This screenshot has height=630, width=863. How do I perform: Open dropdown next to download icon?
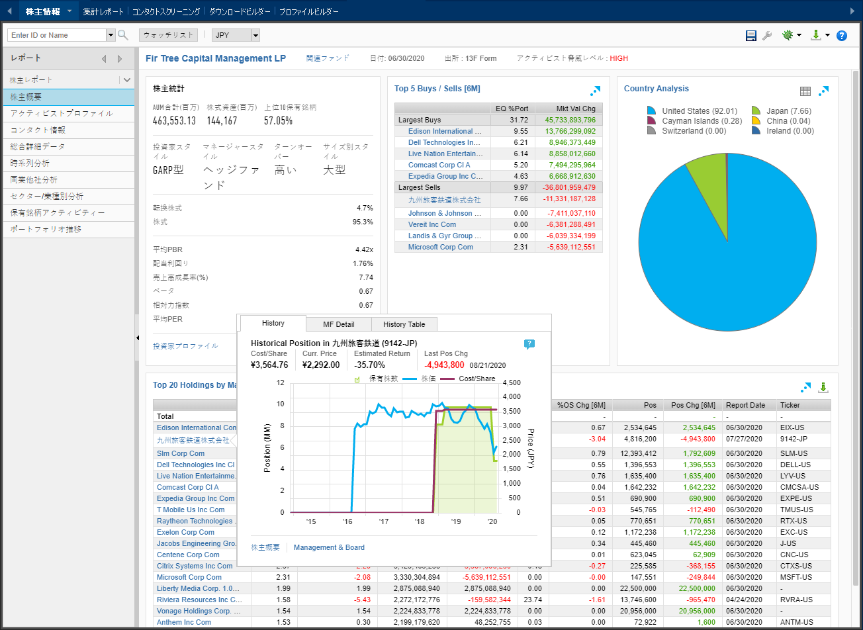click(828, 36)
